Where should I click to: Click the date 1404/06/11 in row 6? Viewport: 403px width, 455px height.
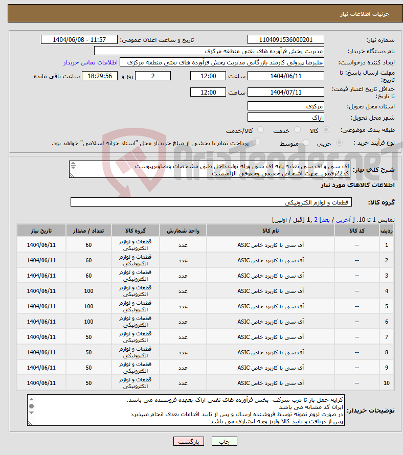[41, 322]
